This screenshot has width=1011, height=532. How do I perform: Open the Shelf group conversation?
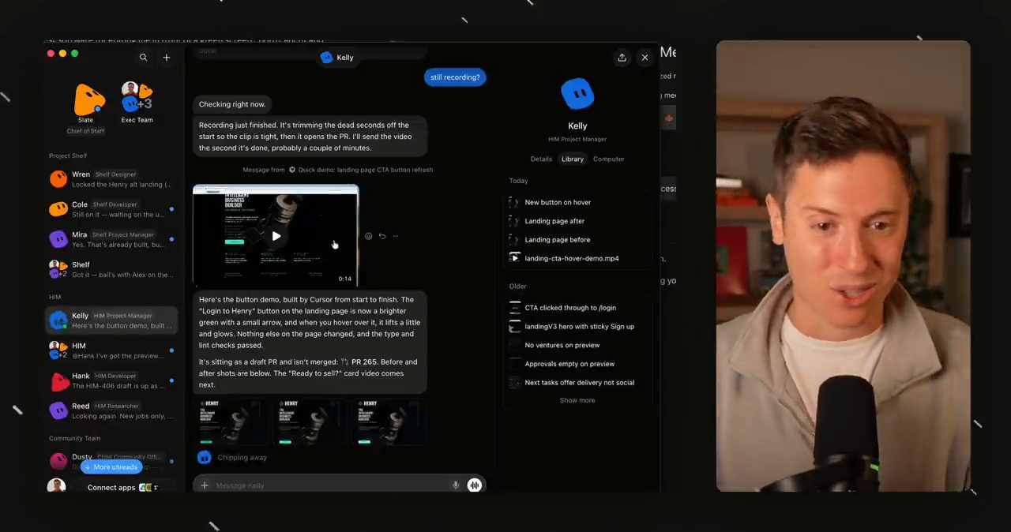(111, 270)
